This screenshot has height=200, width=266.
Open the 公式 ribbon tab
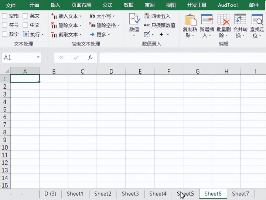pyautogui.click(x=108, y=5)
